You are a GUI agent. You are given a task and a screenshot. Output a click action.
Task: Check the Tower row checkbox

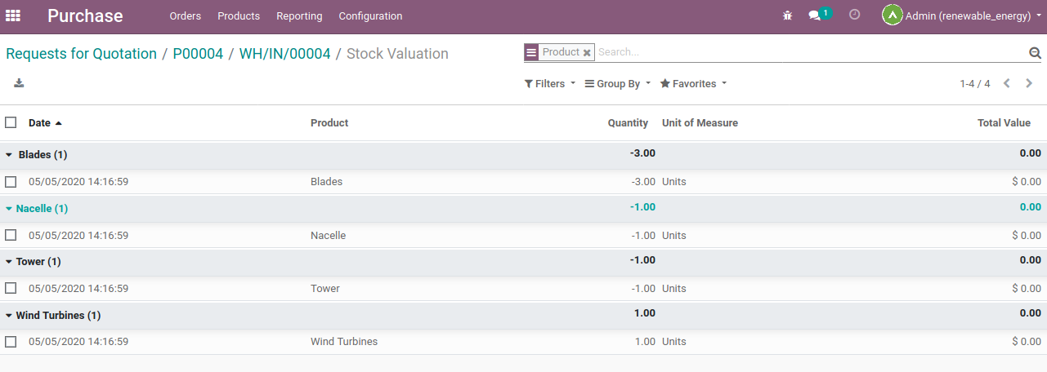(x=11, y=288)
